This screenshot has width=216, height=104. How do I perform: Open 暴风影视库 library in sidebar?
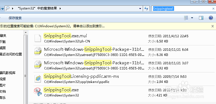click(8, 73)
